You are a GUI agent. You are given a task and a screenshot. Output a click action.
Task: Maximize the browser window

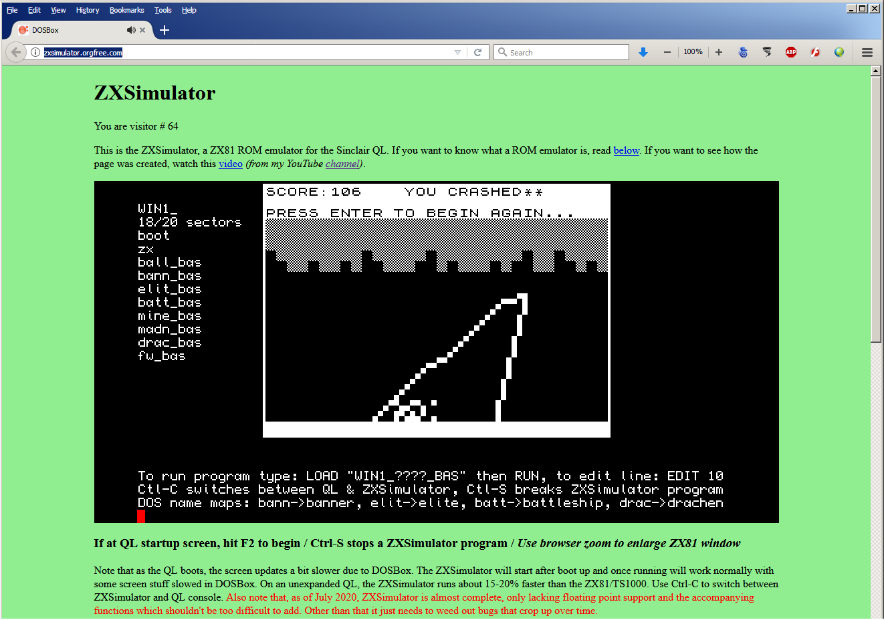click(863, 9)
